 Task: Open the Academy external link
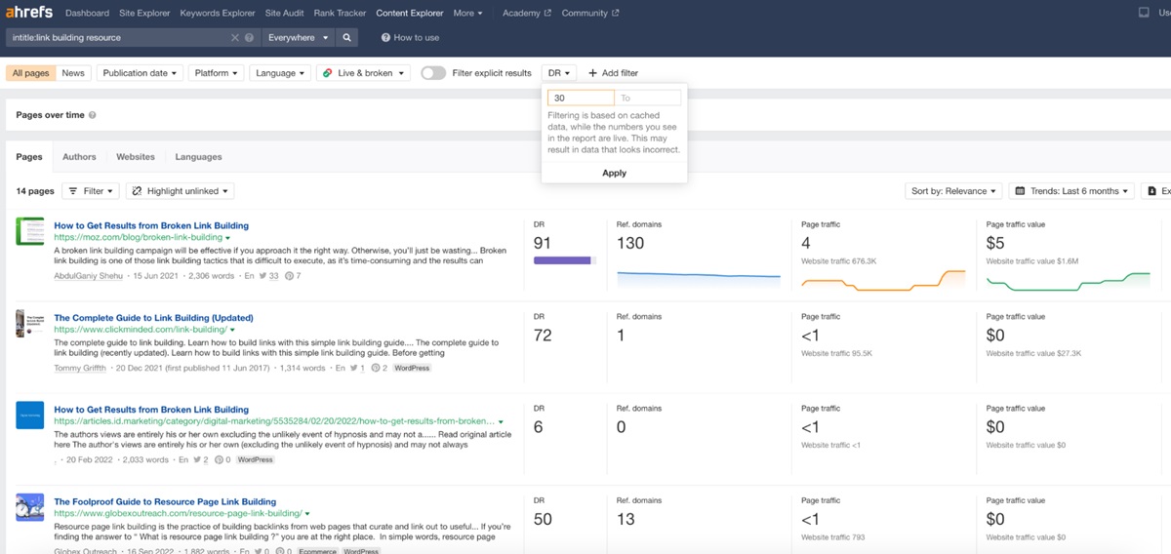[x=526, y=13]
